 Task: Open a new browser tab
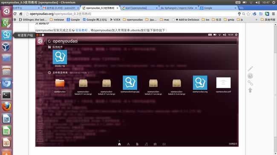[x=241, y=8]
